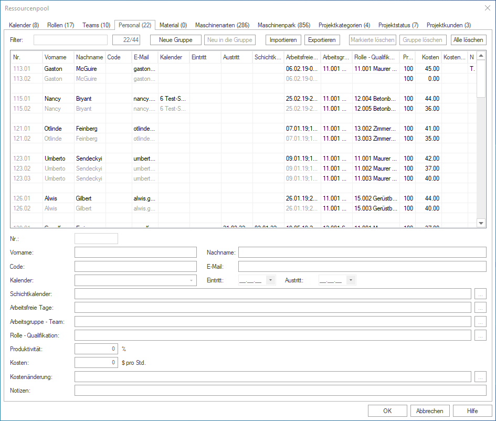Open the Rolle - Qualifikation picker
Viewport: 496px width, 421px height.
pyautogui.click(x=481, y=334)
